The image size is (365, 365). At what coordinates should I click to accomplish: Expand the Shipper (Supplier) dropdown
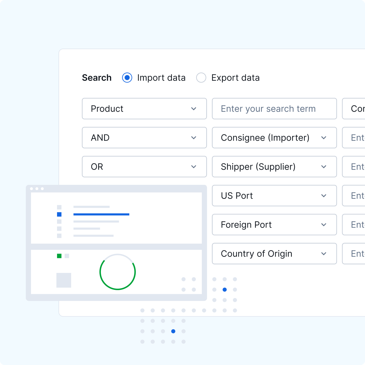274,167
